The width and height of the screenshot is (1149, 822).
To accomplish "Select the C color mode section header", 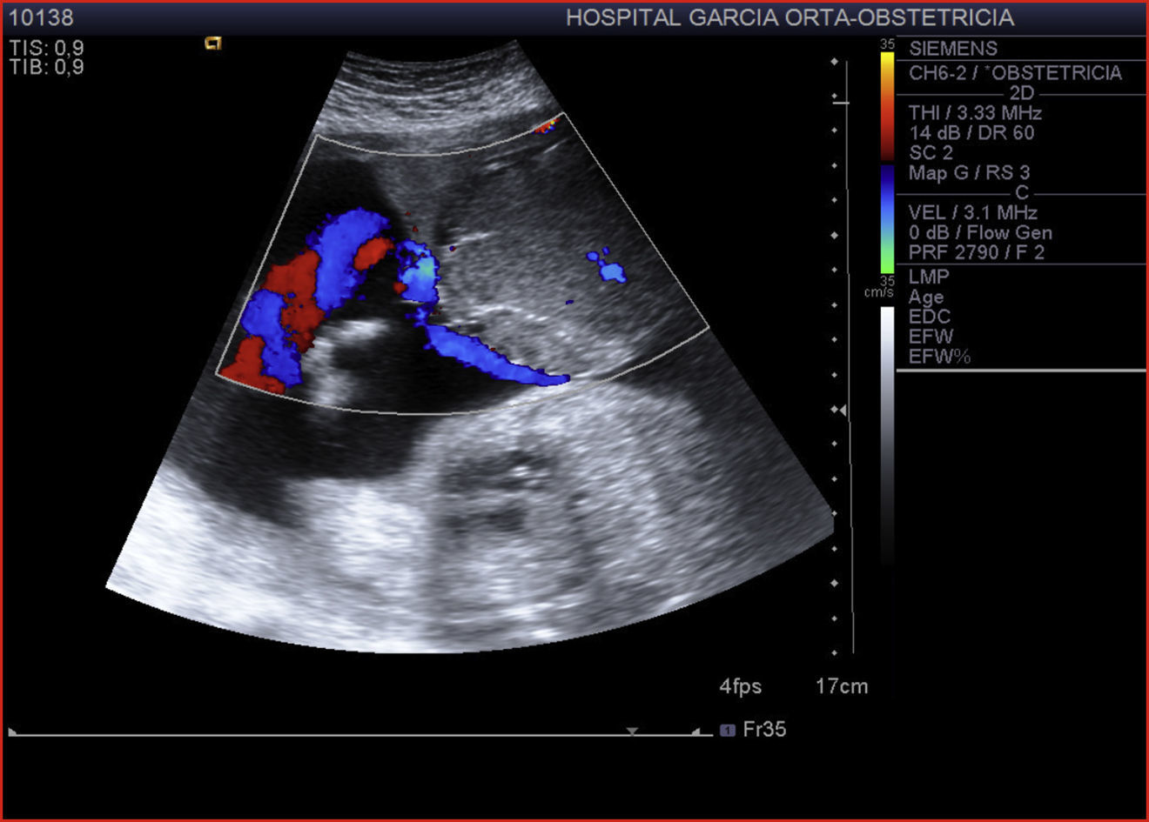I will [1021, 192].
